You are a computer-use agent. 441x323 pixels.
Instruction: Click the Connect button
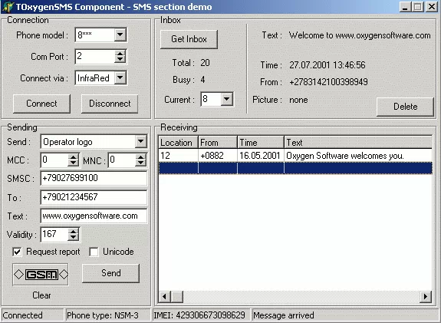[x=41, y=104]
